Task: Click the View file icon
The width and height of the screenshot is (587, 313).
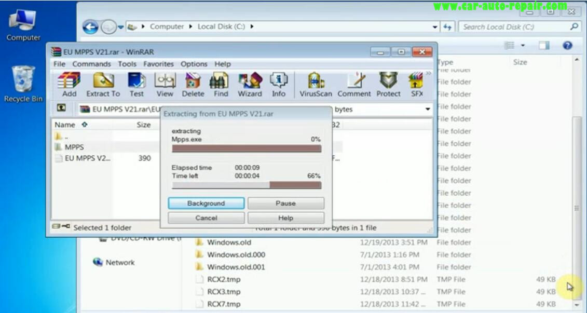Action: [x=165, y=85]
